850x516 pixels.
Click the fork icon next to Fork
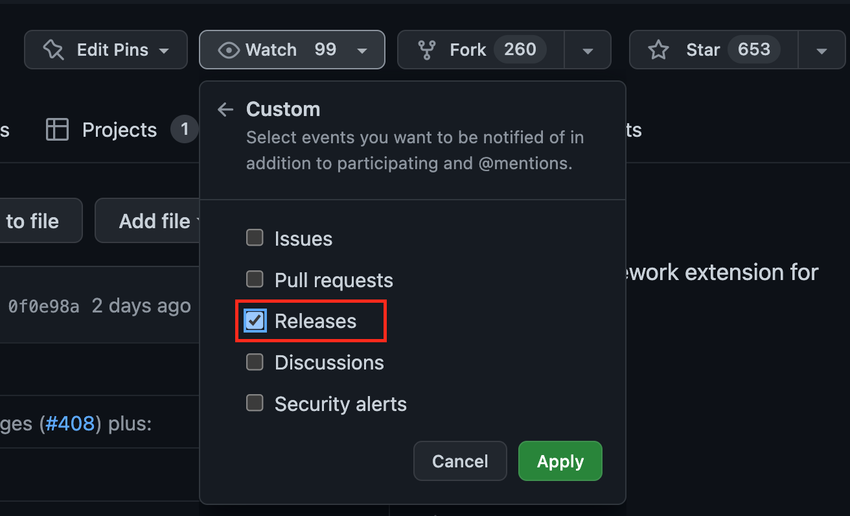[426, 49]
